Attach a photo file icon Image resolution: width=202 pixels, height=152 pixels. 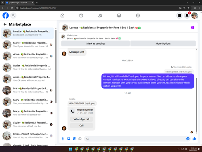(69, 139)
